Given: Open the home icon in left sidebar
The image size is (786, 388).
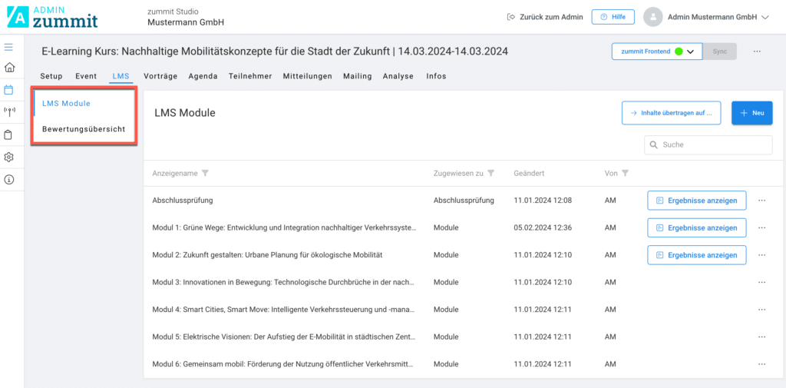Looking at the screenshot, I should point(9,68).
